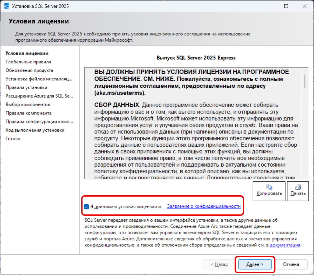Select Правила конфигурации компонентов step
Image resolution: width=314 pixels, height=276 pixels.
coord(39,122)
